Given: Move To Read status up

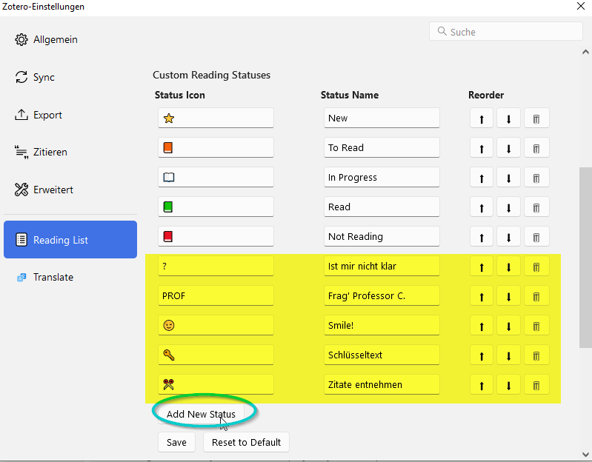Looking at the screenshot, I should click(x=482, y=148).
